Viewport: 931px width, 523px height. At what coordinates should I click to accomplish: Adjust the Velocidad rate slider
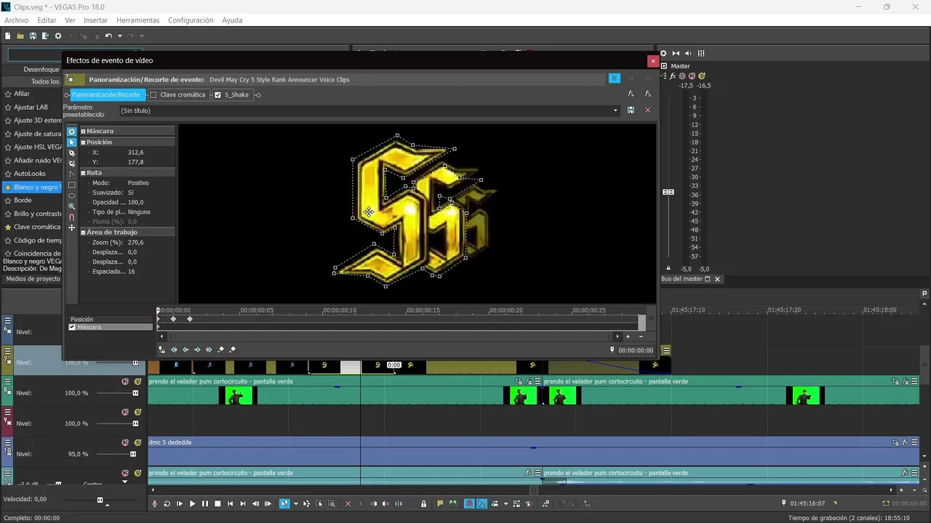pos(100,500)
